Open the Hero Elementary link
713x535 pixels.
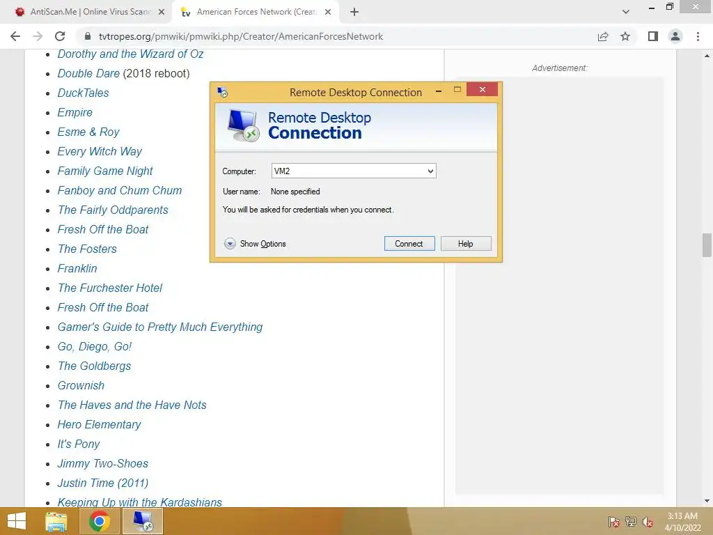click(99, 425)
